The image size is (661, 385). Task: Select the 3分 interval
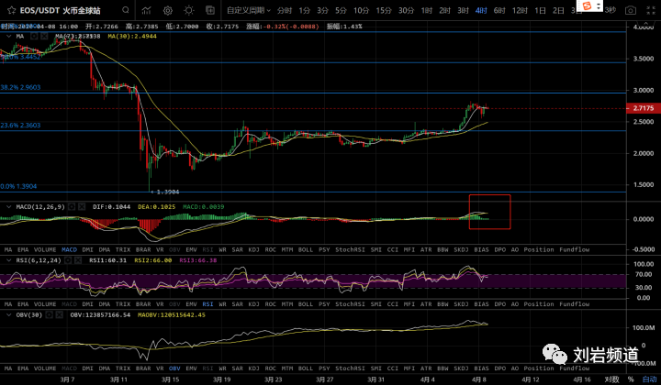click(322, 10)
